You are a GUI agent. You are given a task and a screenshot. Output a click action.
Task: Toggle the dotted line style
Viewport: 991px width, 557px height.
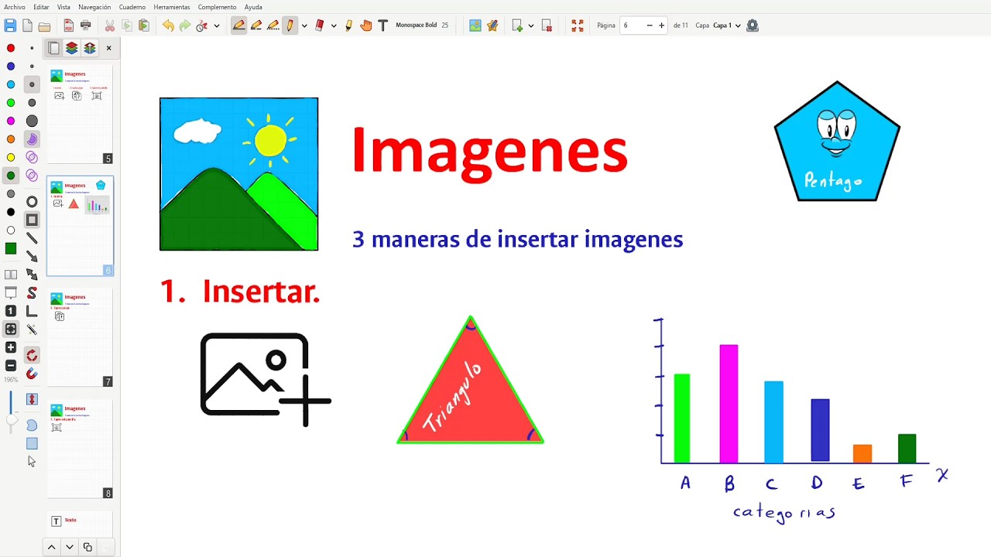click(273, 26)
